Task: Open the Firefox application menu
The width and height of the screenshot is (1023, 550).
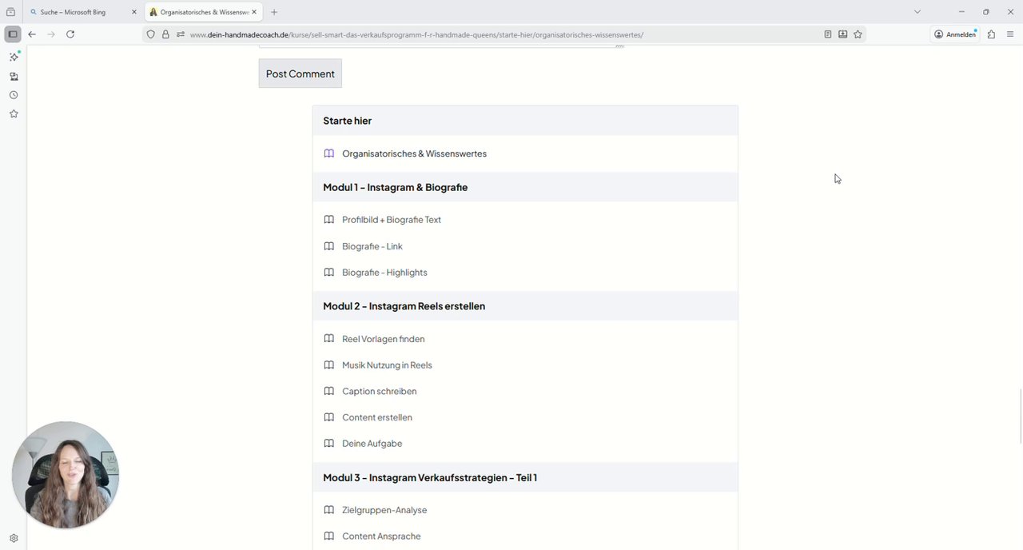Action: (x=1010, y=34)
